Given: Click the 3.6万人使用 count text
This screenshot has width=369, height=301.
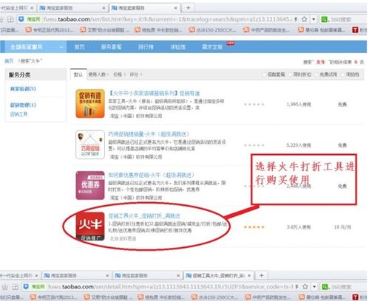Looking at the screenshot, I should pyautogui.click(x=299, y=227).
